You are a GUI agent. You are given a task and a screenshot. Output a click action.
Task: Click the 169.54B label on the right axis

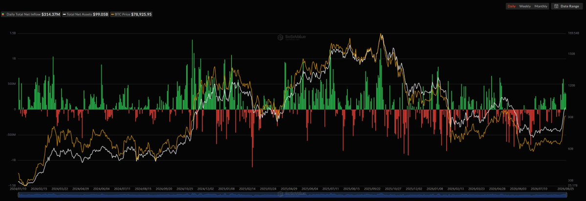click(573, 33)
